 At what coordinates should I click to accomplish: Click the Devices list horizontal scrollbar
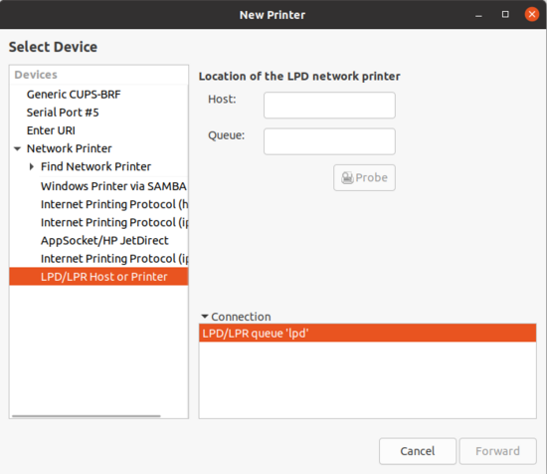point(87,416)
